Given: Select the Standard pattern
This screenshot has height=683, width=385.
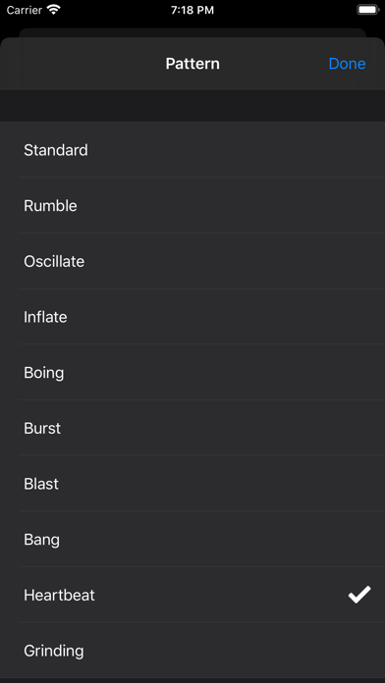Looking at the screenshot, I should (x=192, y=149).
